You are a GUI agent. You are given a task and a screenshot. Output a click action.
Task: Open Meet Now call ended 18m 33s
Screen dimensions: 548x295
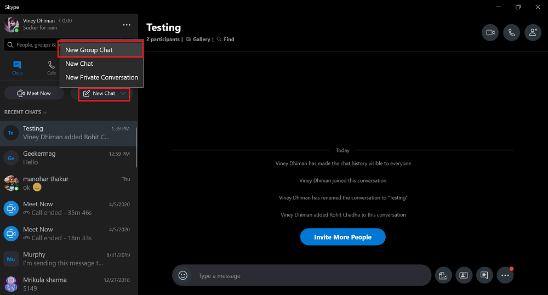(x=68, y=234)
